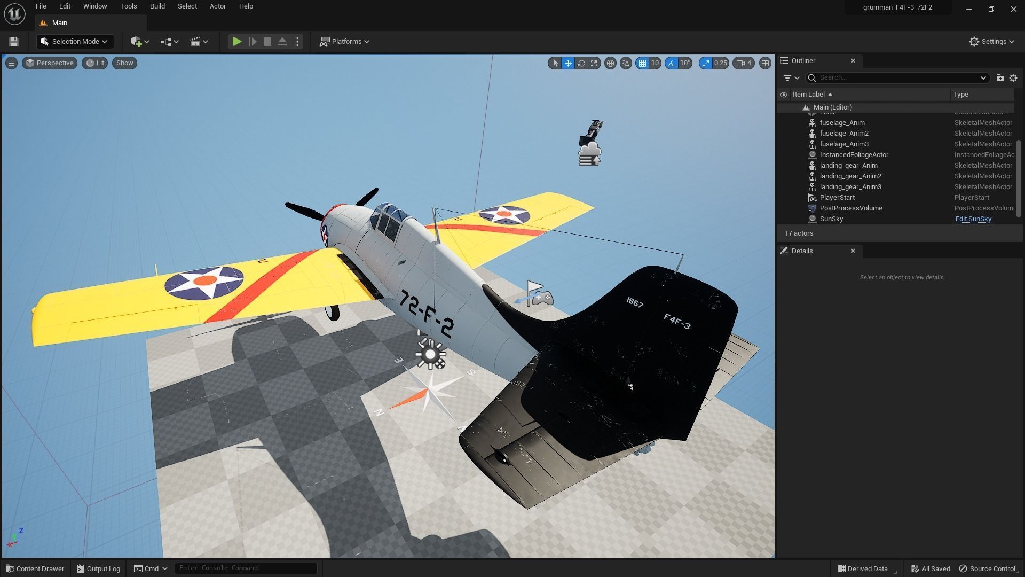Click the console command input field
The image size is (1025, 577).
click(246, 568)
